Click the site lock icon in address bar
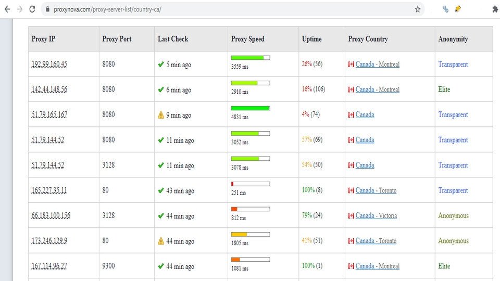This screenshot has height=281, width=500. 47,9
